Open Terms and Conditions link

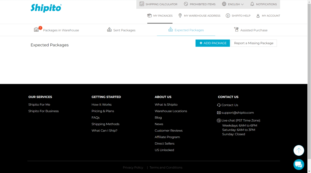pyautogui.click(x=166, y=168)
